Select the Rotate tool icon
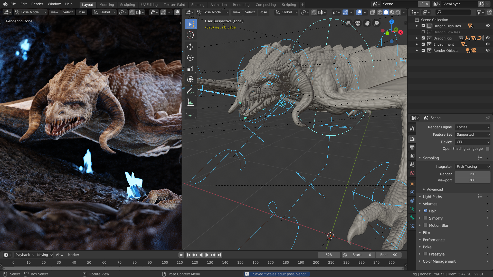The height and width of the screenshot is (277, 493). click(190, 58)
